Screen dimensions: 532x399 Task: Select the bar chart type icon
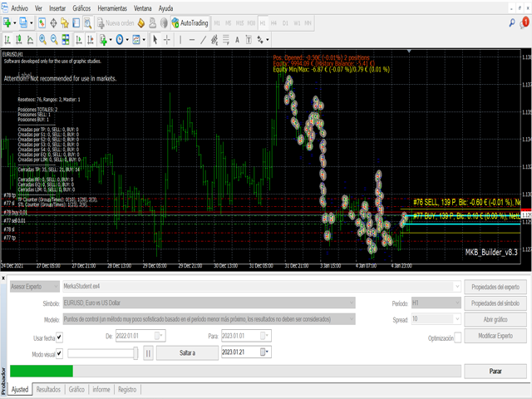[7, 40]
